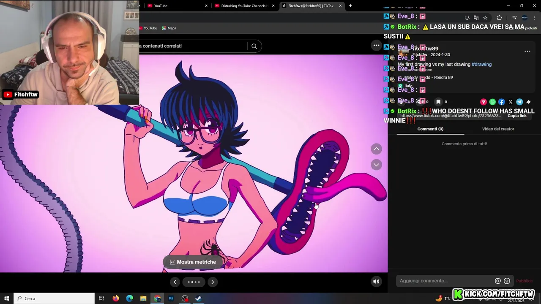
Task: Go to previous post with up chevron
Action: (x=376, y=149)
